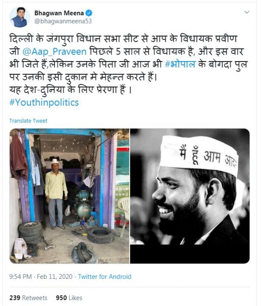261x306 pixels.
Task: Click the @bhagwanmeena53 handle
Action: pyautogui.click(x=63, y=21)
